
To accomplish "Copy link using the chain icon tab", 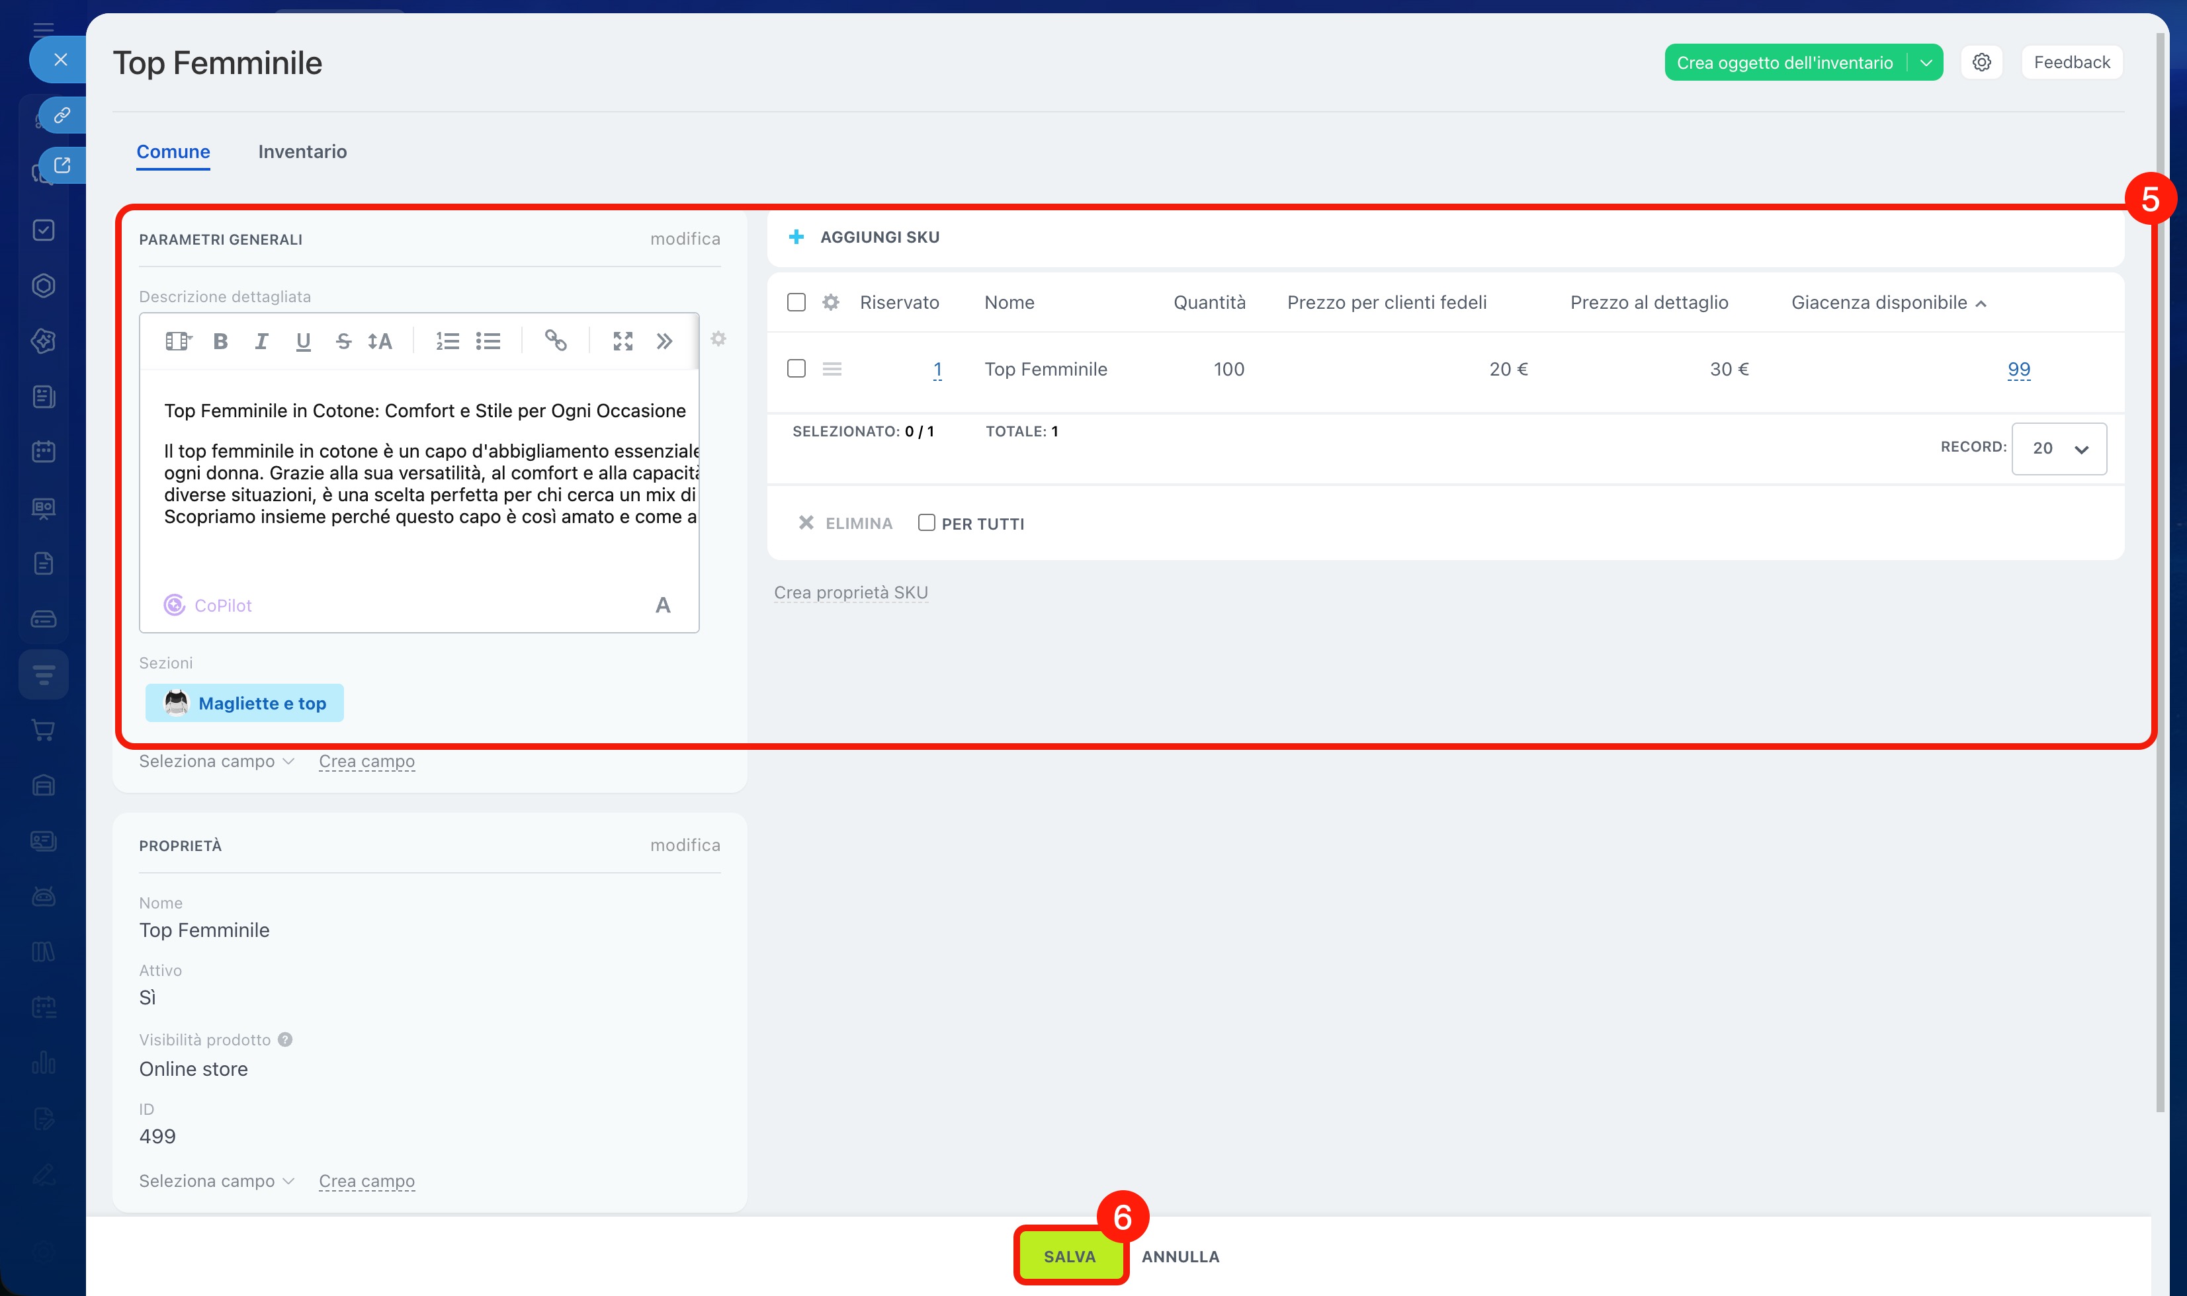I will (62, 115).
